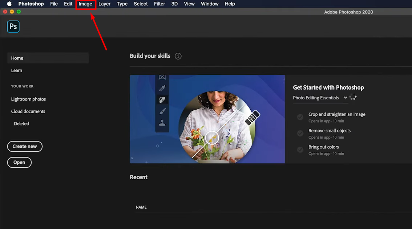Image resolution: width=412 pixels, height=229 pixels.
Task: Click the Eyedropper tool icon in the tutorial image
Action: click(x=162, y=88)
